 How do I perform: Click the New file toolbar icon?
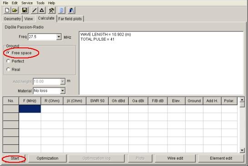click(x=7, y=10)
